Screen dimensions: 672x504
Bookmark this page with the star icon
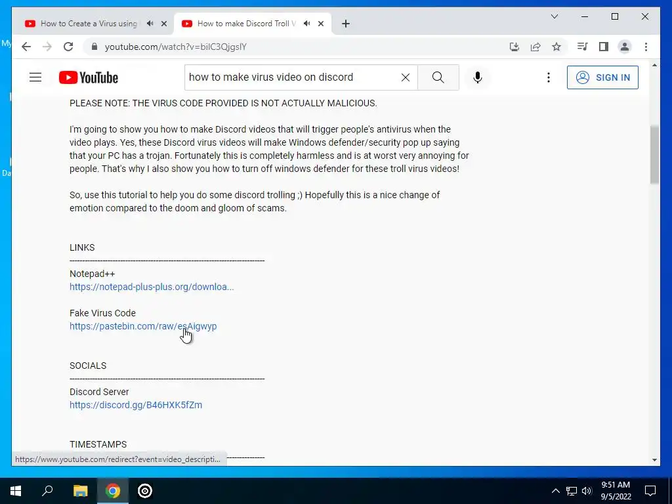pyautogui.click(x=556, y=47)
